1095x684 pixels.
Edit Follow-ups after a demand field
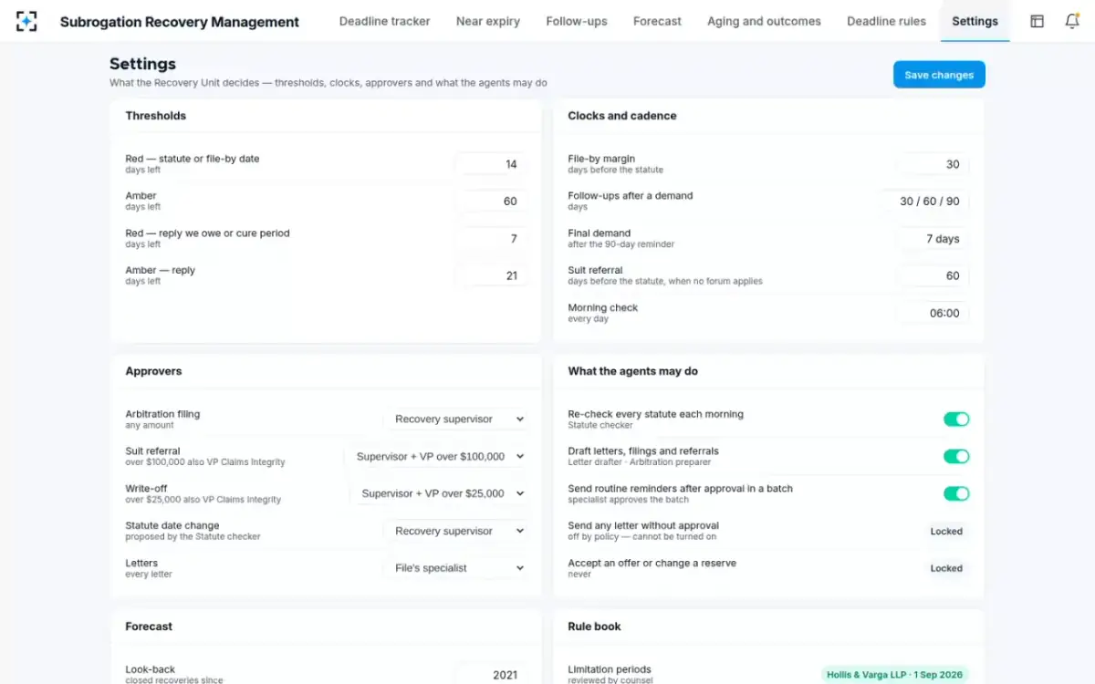click(x=923, y=202)
